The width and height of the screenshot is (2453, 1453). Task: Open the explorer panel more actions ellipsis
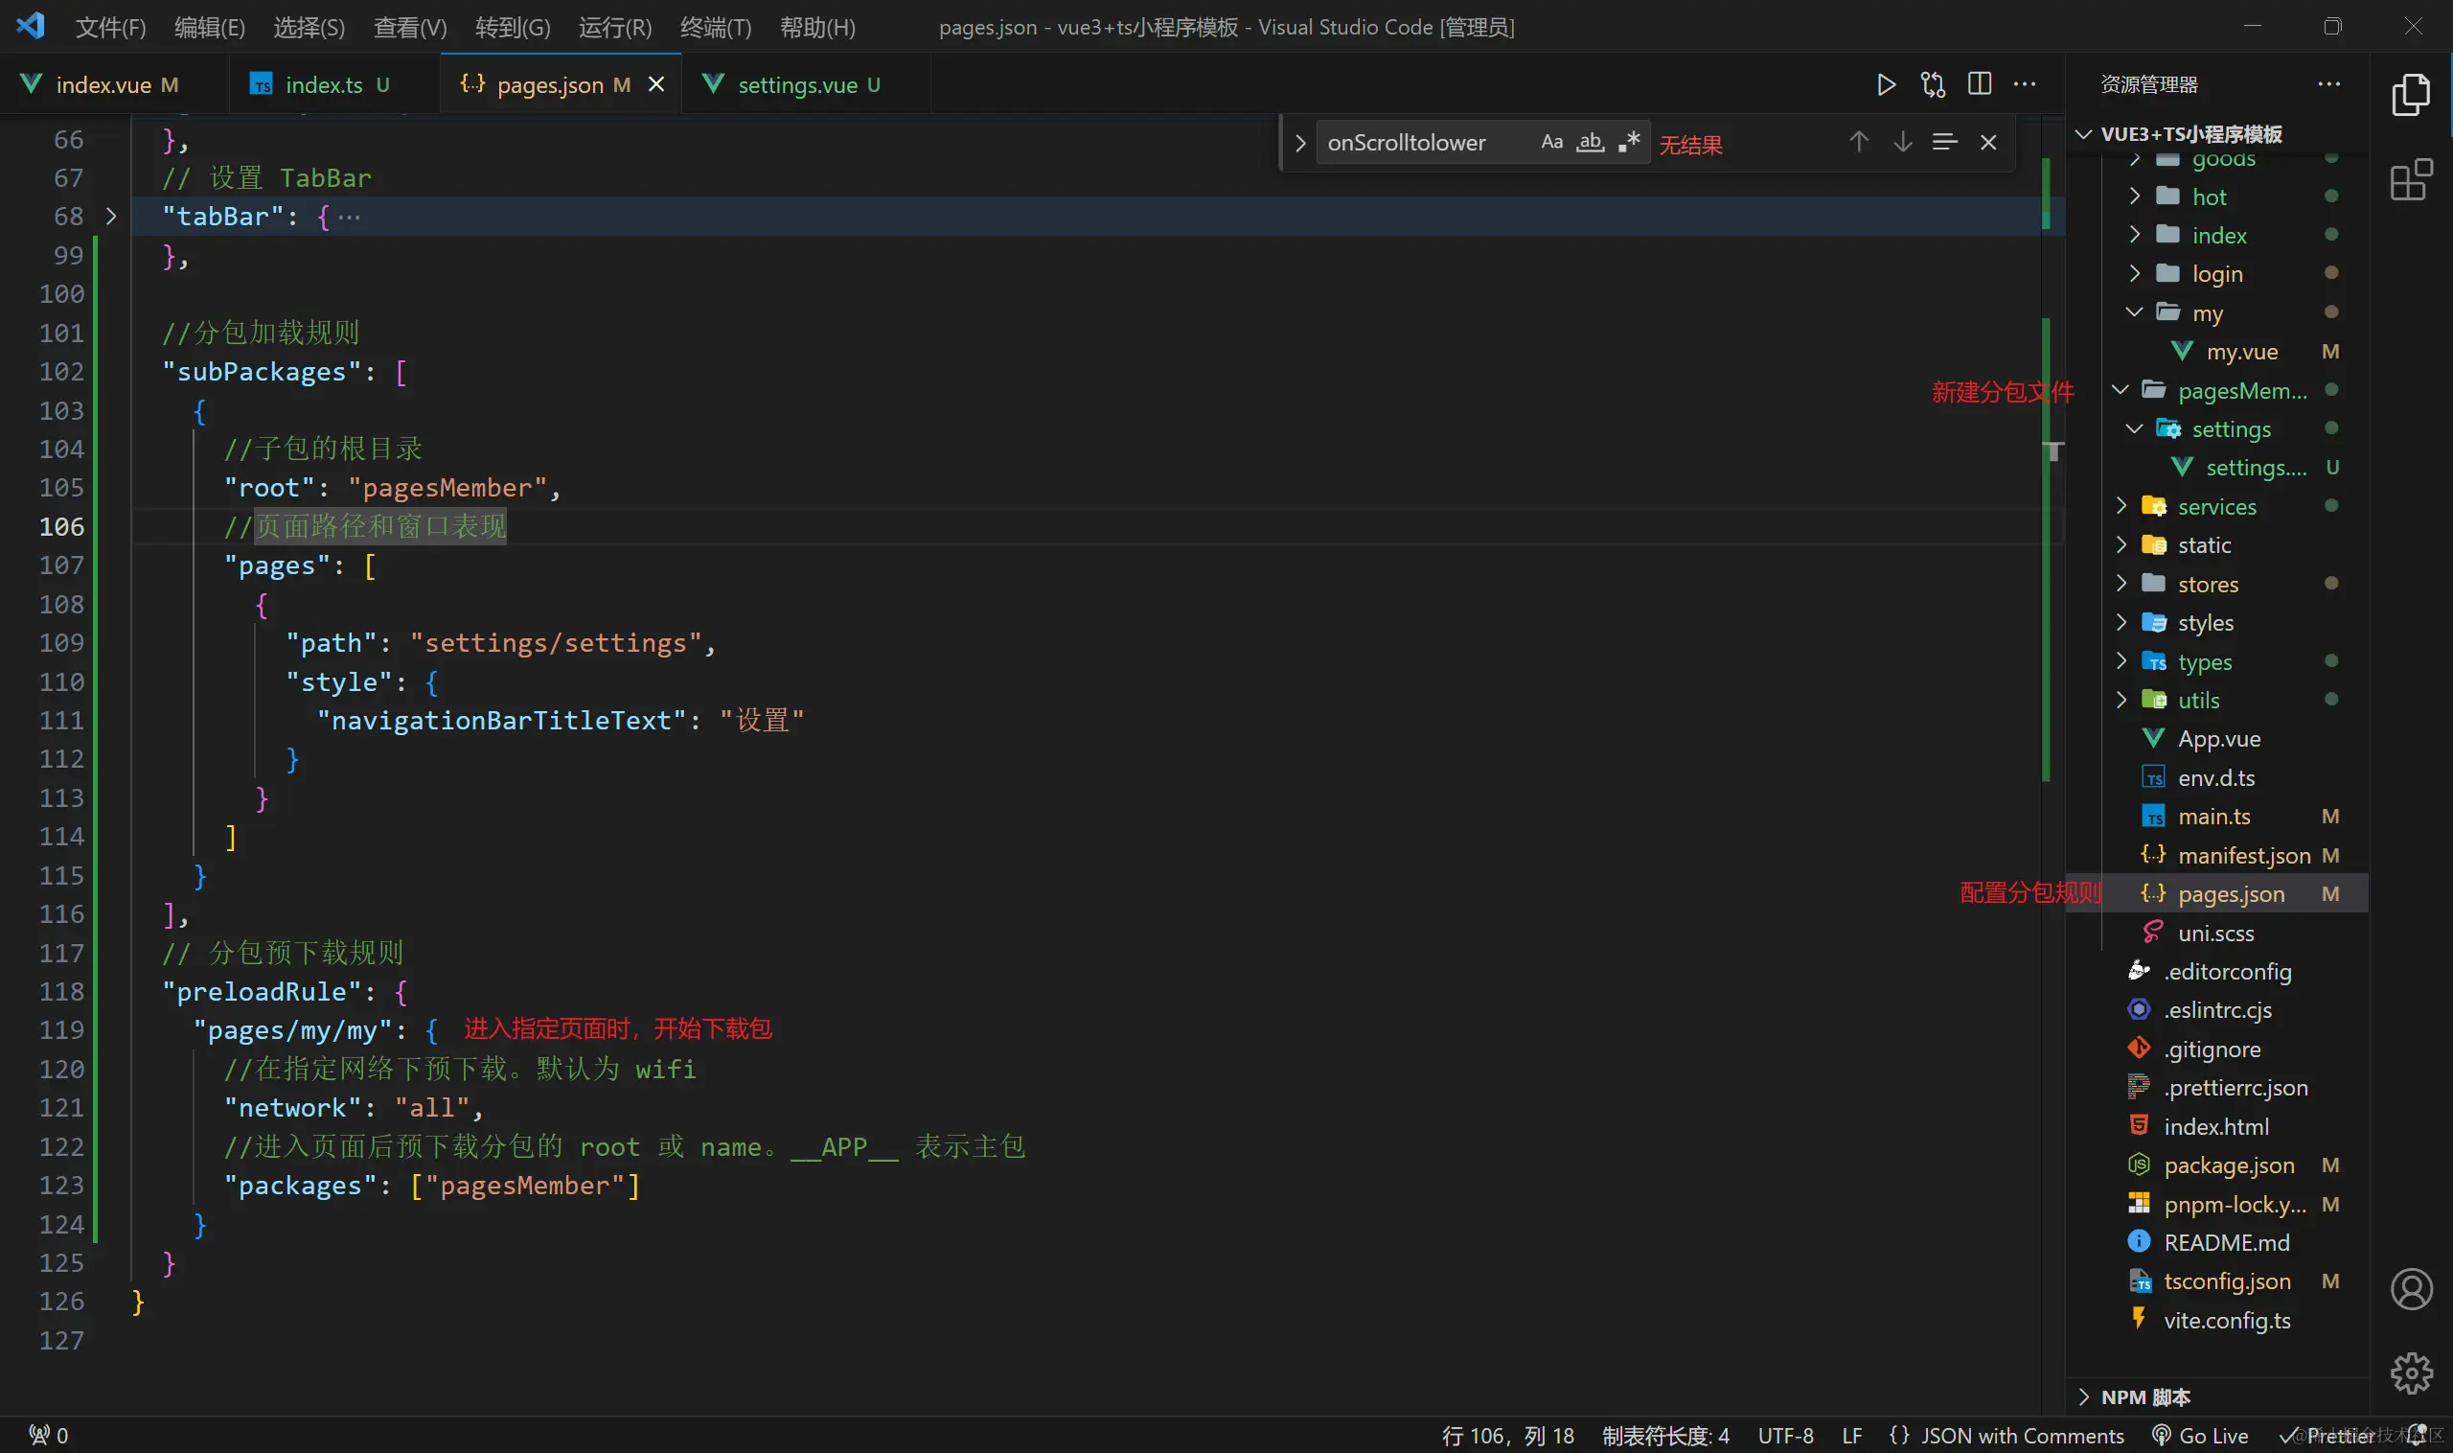[x=2328, y=84]
